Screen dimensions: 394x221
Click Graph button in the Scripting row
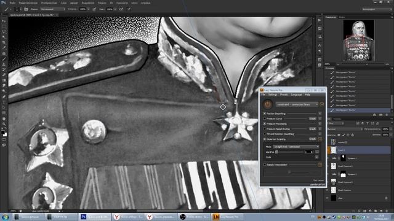pos(312,139)
